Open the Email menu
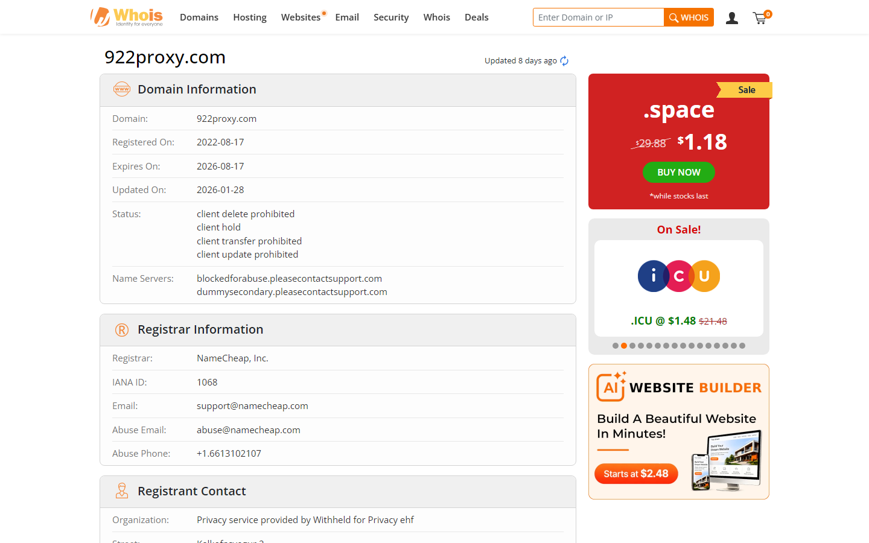The width and height of the screenshot is (869, 543). [347, 17]
